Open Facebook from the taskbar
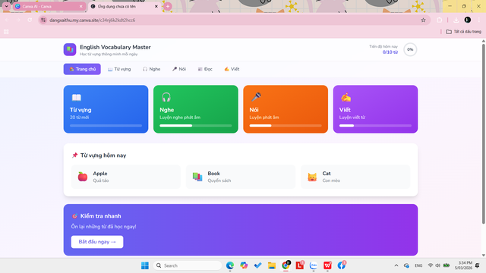This screenshot has width=486, height=273. [342, 265]
